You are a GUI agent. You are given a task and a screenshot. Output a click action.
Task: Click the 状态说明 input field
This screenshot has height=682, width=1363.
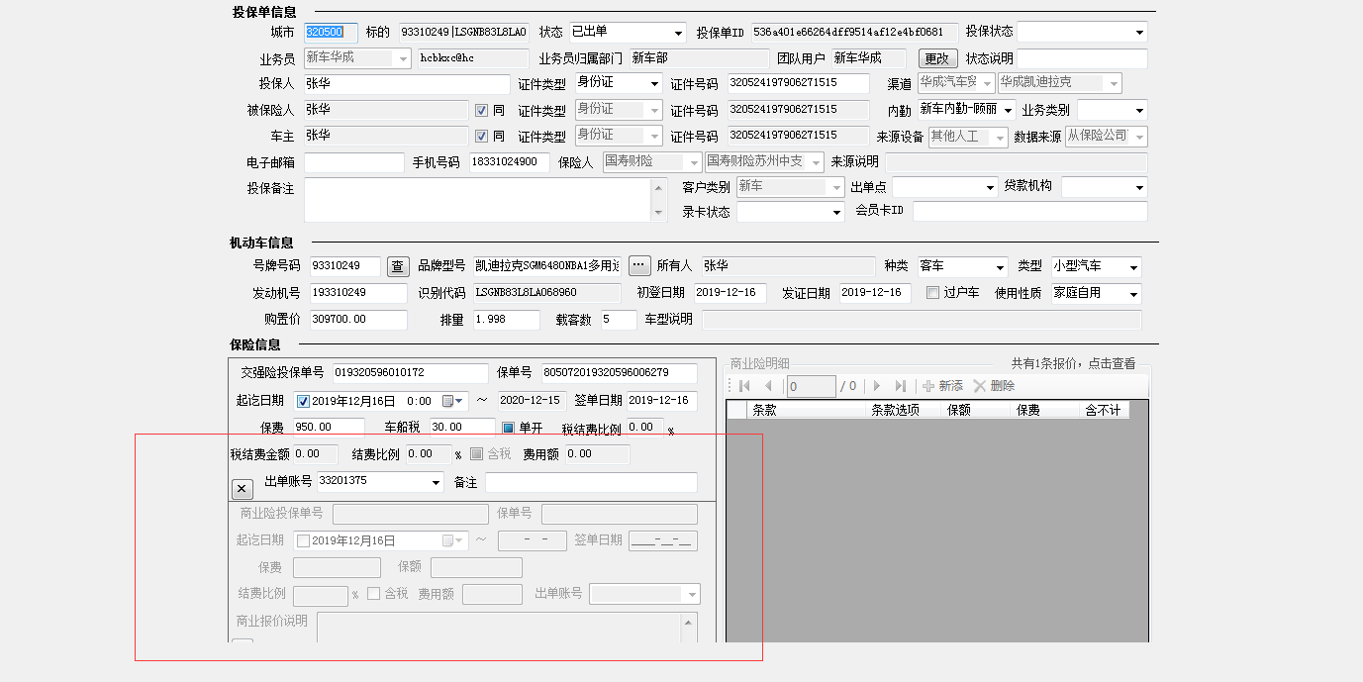tap(1082, 58)
